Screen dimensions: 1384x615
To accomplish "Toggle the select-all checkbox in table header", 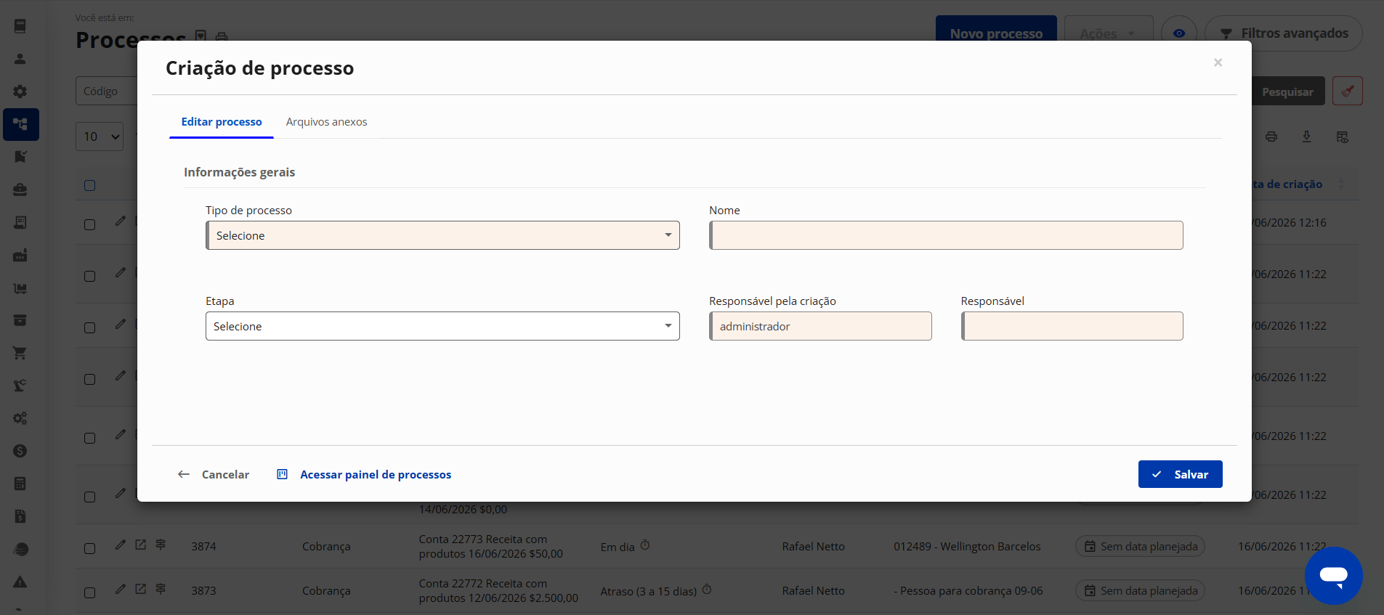I will point(90,185).
